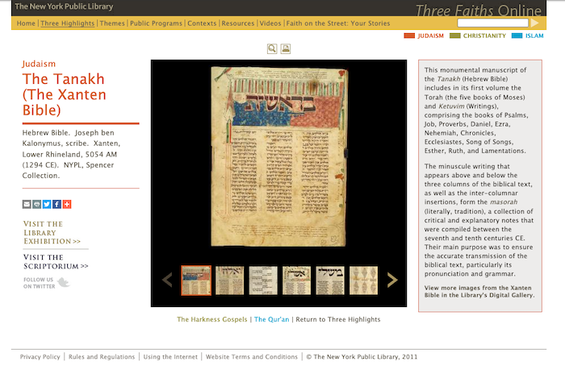Share on Twitter icon
Image resolution: width=565 pixels, height=374 pixels.
pyautogui.click(x=47, y=205)
